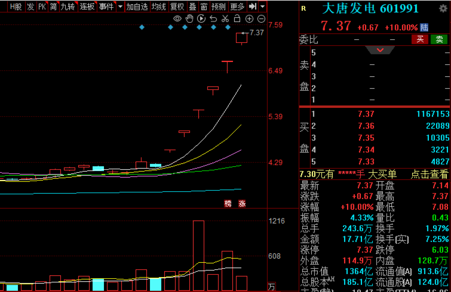Click the 换手 value 1.97%
This screenshot has width=451, height=292.
[x=437, y=228]
